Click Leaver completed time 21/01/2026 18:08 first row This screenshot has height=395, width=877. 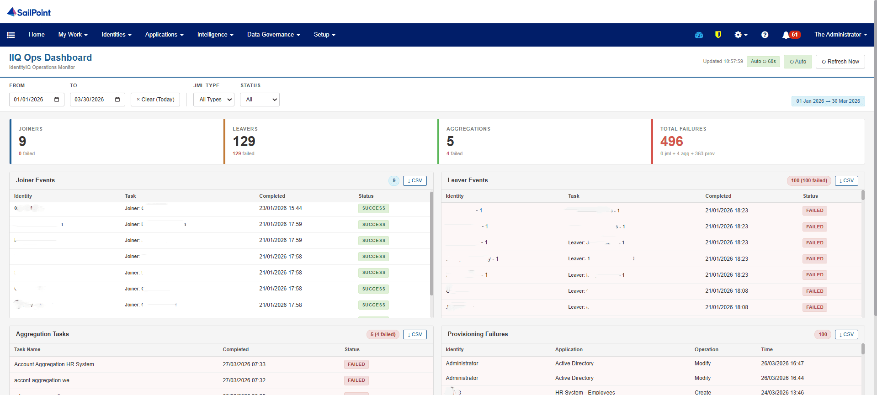(x=727, y=291)
